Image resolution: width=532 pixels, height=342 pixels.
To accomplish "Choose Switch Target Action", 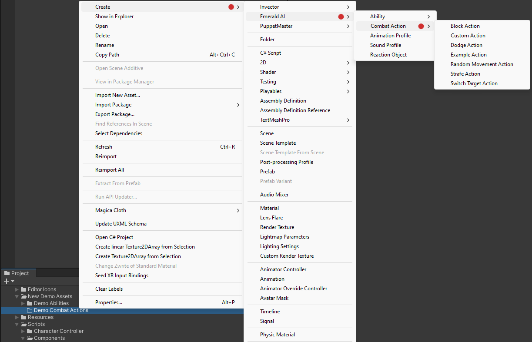I will tap(482, 83).
